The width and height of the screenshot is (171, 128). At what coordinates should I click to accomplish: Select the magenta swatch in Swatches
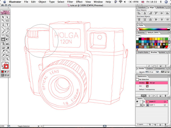click(x=143, y=39)
